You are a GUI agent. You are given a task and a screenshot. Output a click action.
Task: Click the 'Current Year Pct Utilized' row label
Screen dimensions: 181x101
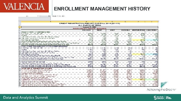tap(32, 73)
